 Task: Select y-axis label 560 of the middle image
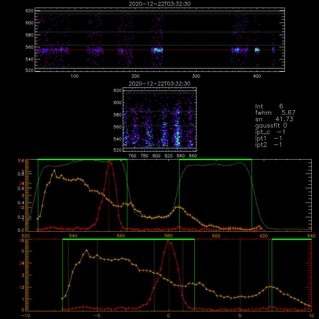point(117,127)
